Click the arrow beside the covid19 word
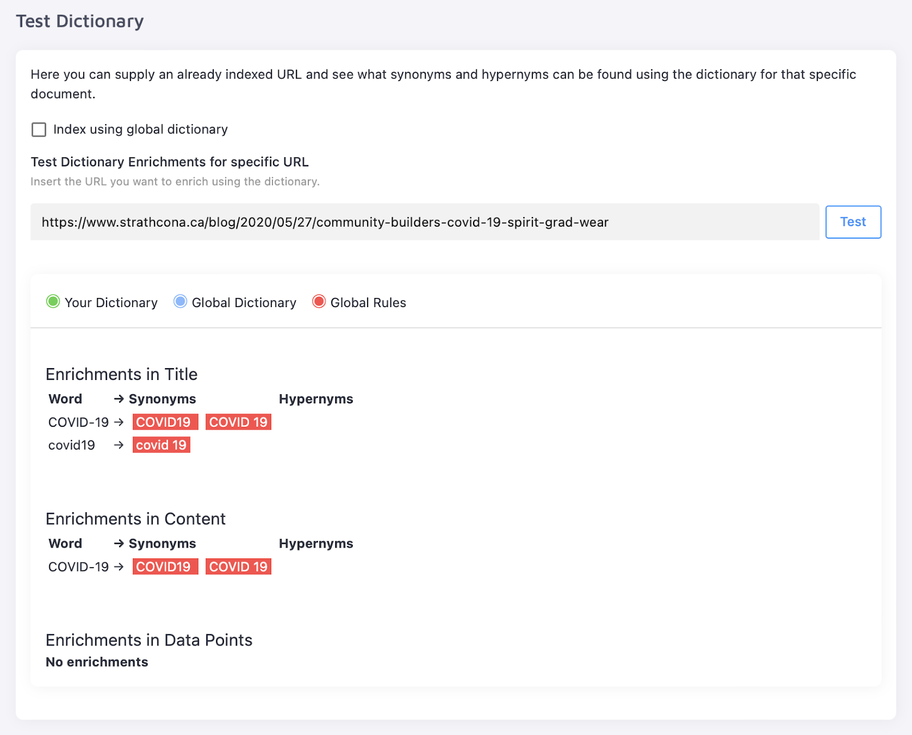 (119, 445)
